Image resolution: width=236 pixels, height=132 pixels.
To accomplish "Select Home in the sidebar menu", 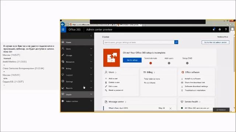I will pyautogui.click(x=77, y=42).
